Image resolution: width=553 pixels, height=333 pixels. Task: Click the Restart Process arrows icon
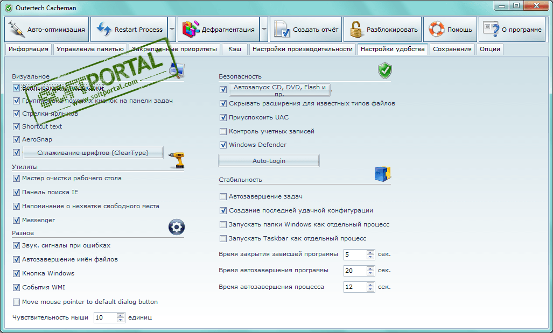[x=104, y=29]
